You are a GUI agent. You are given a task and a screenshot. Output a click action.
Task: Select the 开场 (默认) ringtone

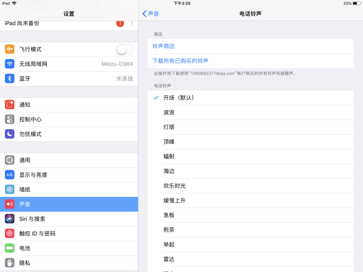pos(179,98)
